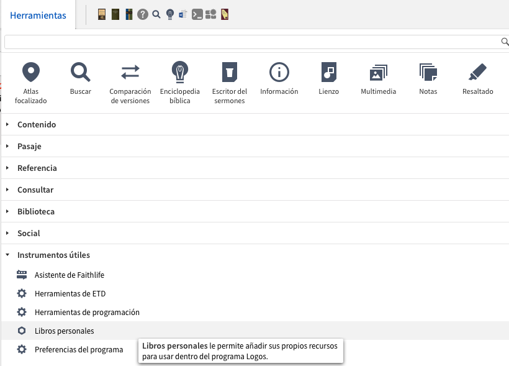Expand the Contenido section
The height and width of the screenshot is (366, 509).
pyautogui.click(x=37, y=124)
